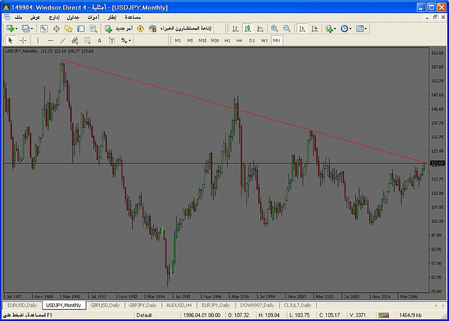Screen dimensions: 449x321
Task: Enable the Chart Shift toggle
Action: coord(314,29)
